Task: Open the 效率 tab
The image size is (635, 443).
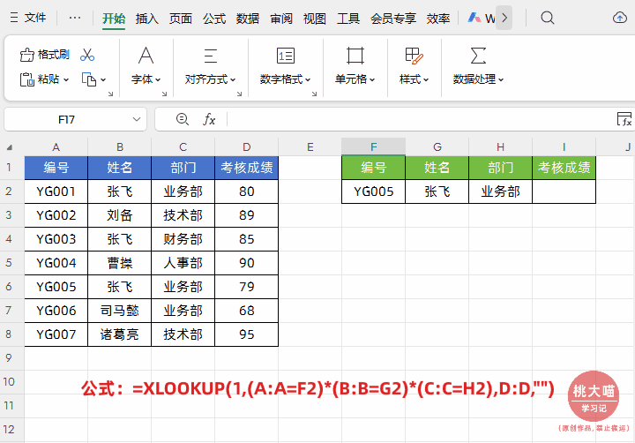Action: [x=438, y=19]
